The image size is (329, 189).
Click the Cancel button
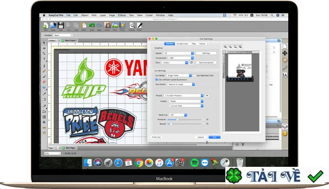[x=201, y=137]
